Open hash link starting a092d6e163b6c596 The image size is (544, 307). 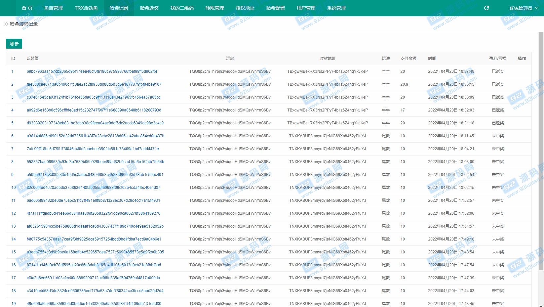tap(94, 110)
